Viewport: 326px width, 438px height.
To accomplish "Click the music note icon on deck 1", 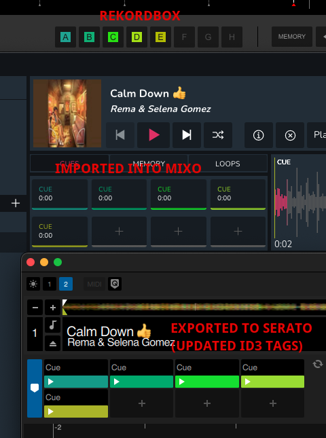I will (52, 325).
